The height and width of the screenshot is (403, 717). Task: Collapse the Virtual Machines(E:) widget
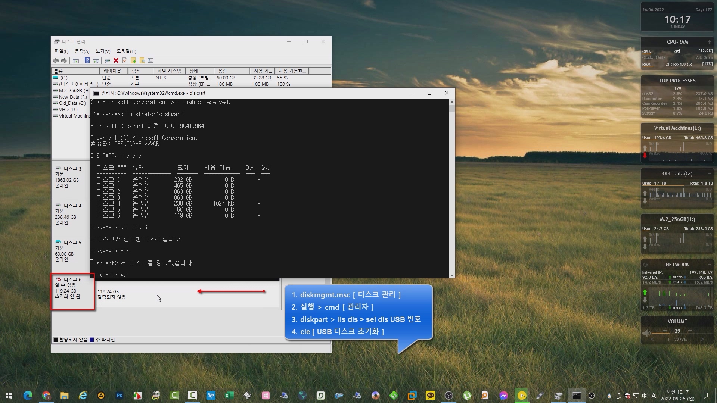[x=709, y=128]
